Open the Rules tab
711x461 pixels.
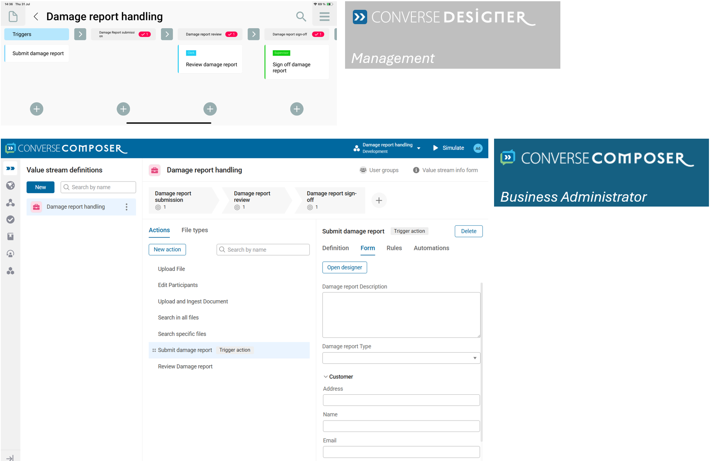tap(394, 248)
